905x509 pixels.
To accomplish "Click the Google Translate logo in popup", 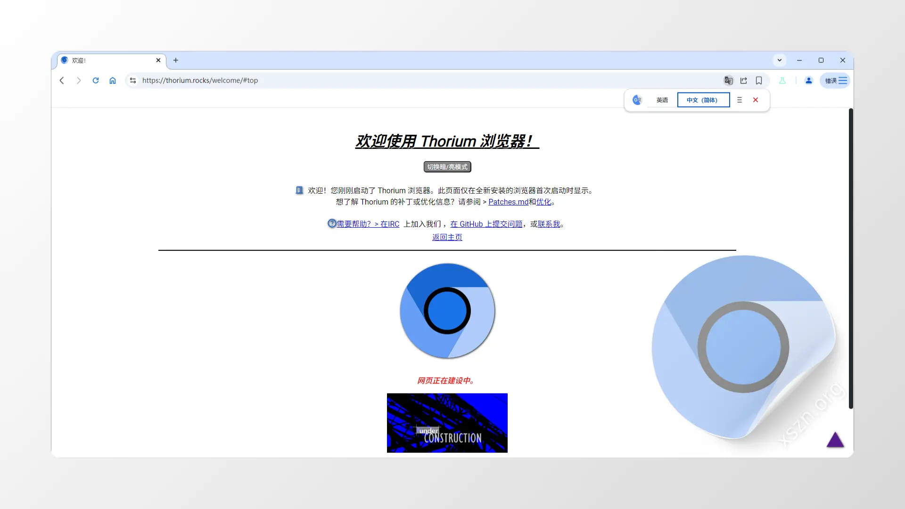I will tap(637, 100).
